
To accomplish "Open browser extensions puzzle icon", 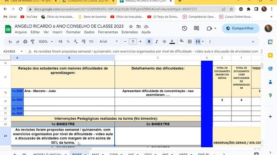I will (248, 9).
